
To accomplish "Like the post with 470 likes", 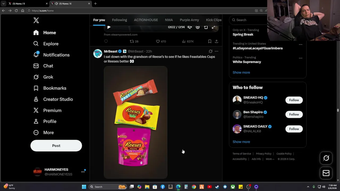I will [x=161, y=41].
